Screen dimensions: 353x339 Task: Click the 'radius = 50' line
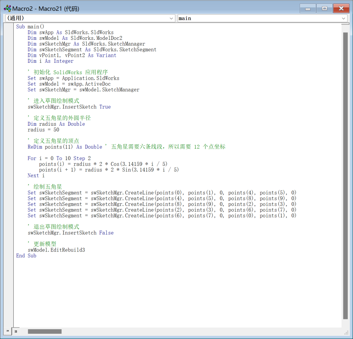tap(43, 130)
